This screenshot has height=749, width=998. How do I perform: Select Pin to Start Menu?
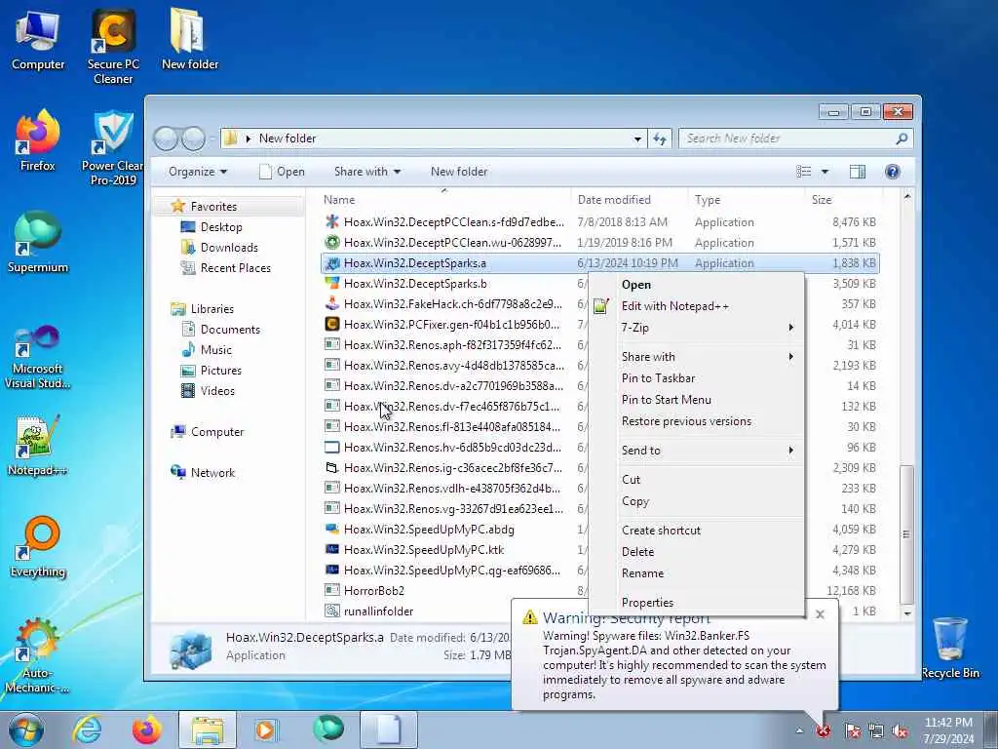(x=698, y=400)
